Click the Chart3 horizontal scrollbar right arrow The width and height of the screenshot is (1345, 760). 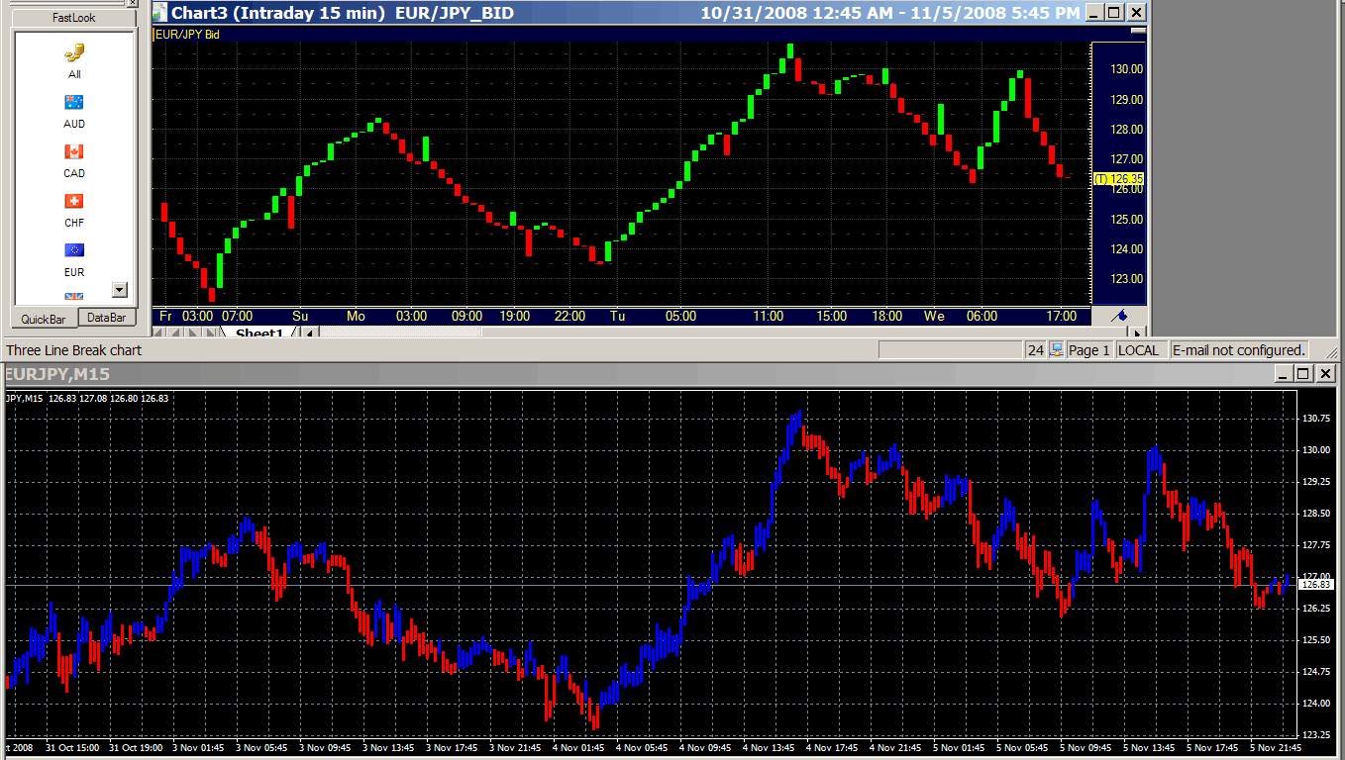coord(1138,333)
